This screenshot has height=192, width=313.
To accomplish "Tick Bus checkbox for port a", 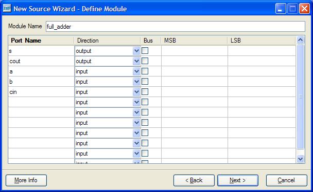I will click(145, 71).
